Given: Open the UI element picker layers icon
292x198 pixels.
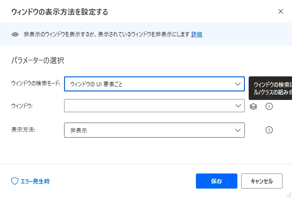Looking at the screenshot, I should 253,106.
